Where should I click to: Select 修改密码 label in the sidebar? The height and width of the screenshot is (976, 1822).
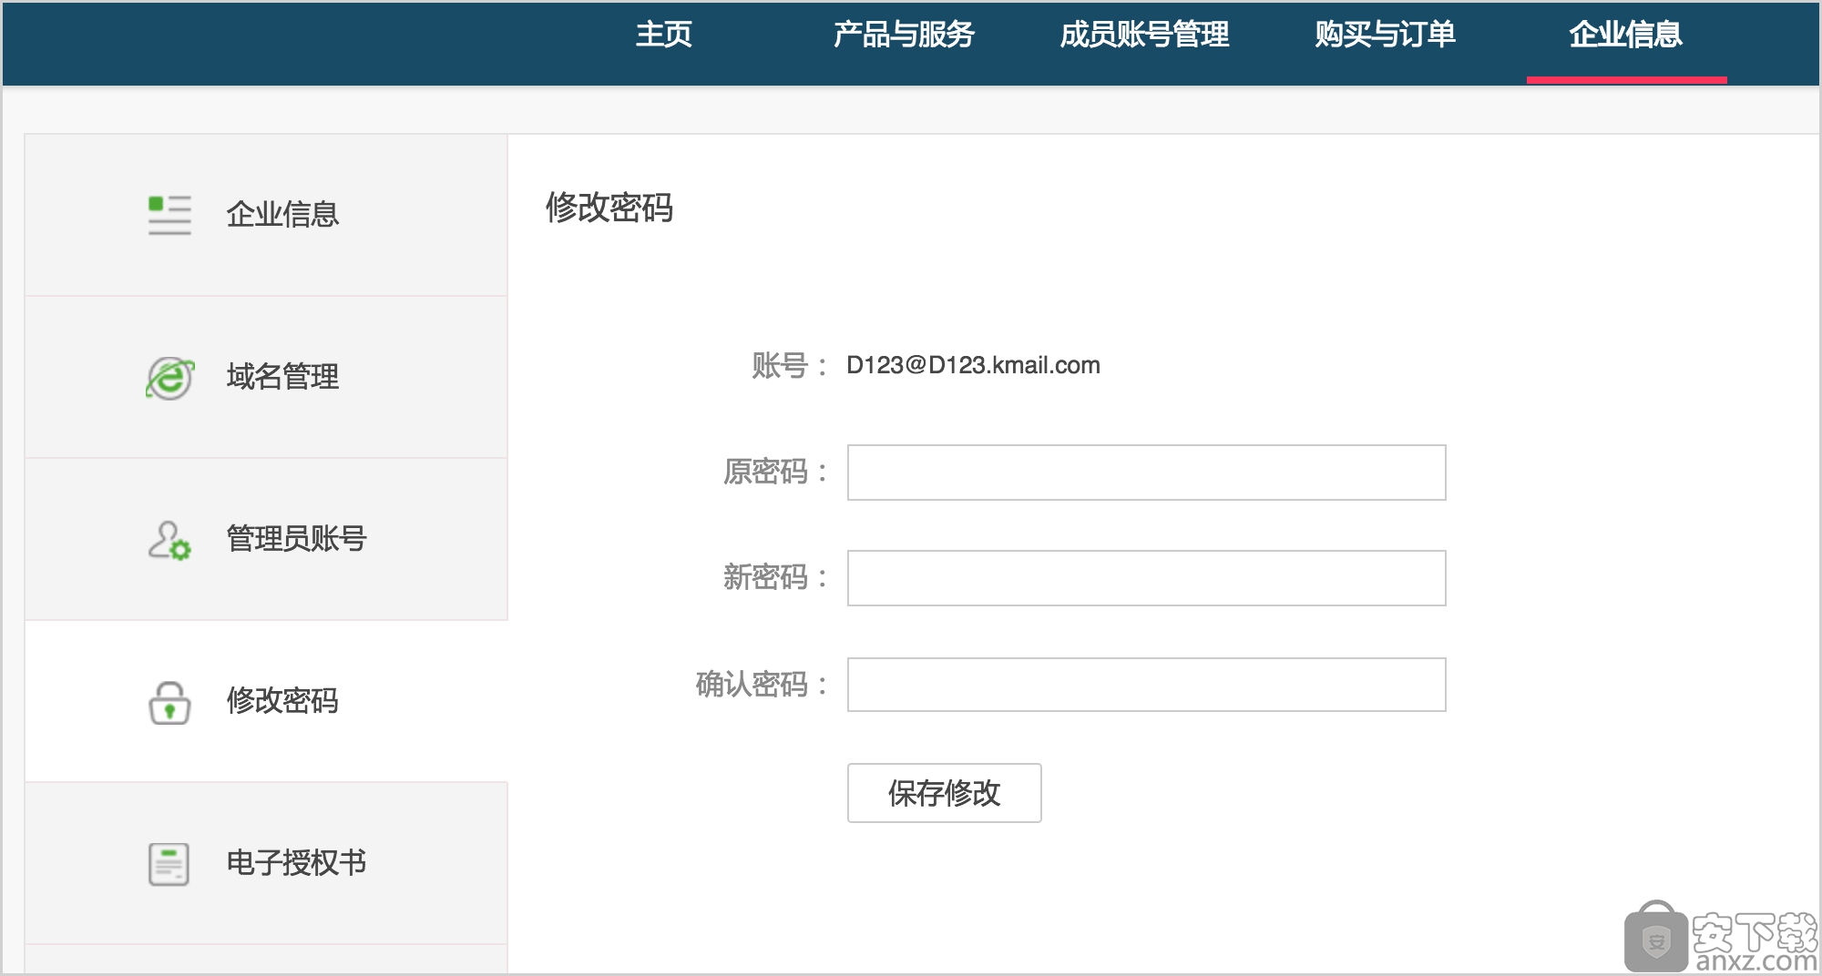coord(282,701)
